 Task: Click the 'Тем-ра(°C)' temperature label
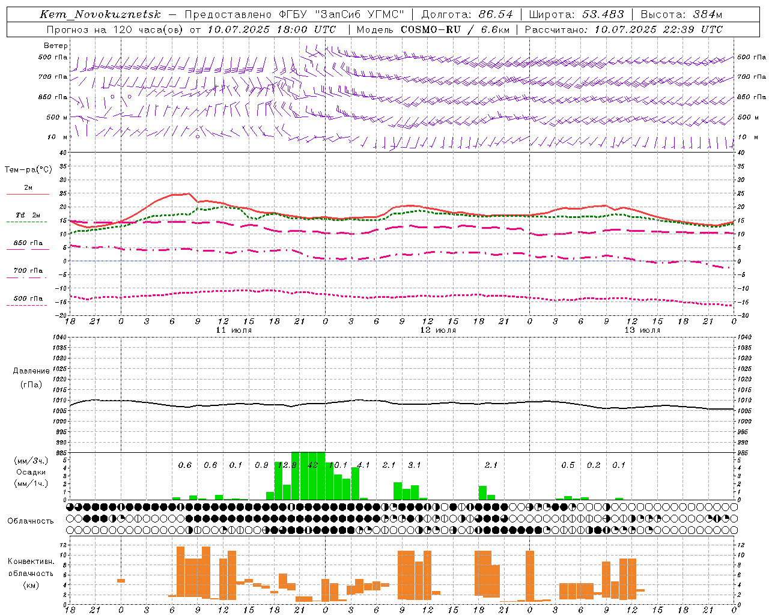pos(28,169)
